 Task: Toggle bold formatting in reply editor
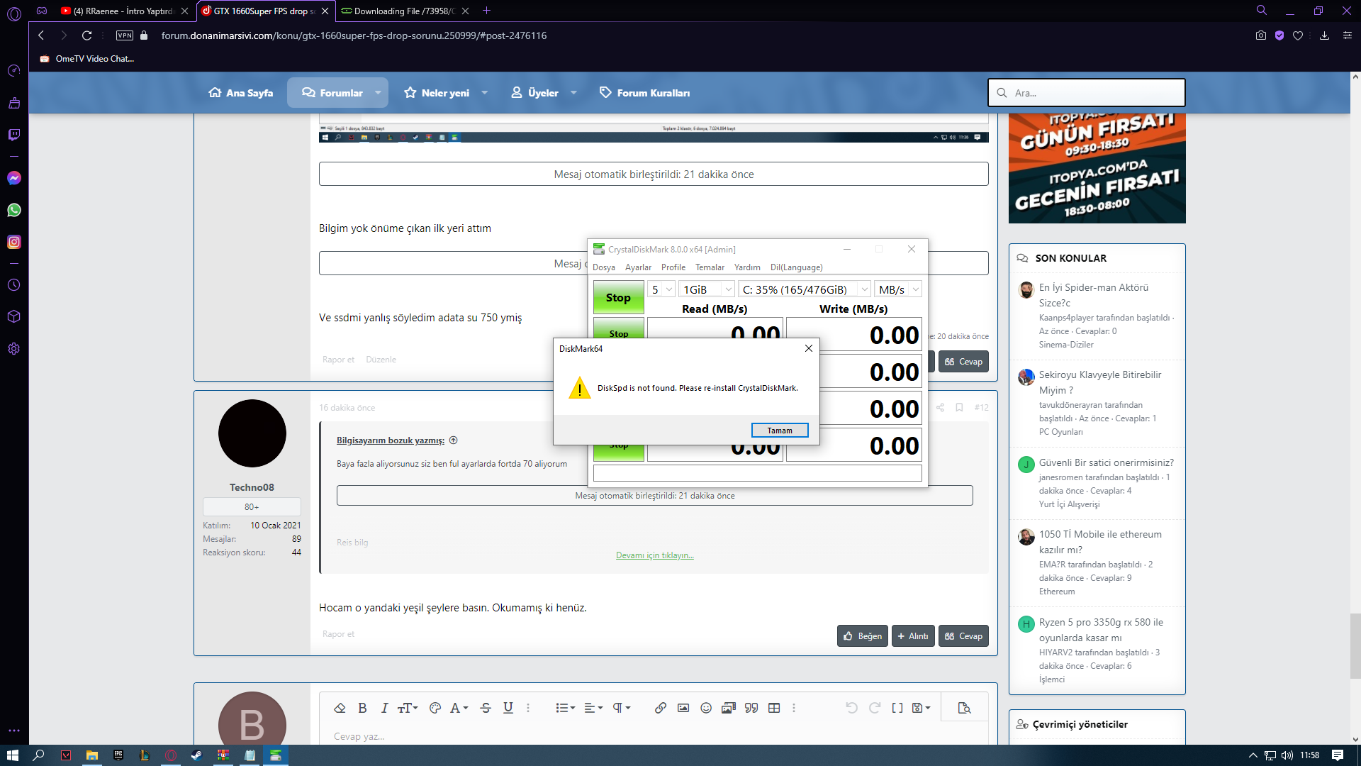point(362,708)
